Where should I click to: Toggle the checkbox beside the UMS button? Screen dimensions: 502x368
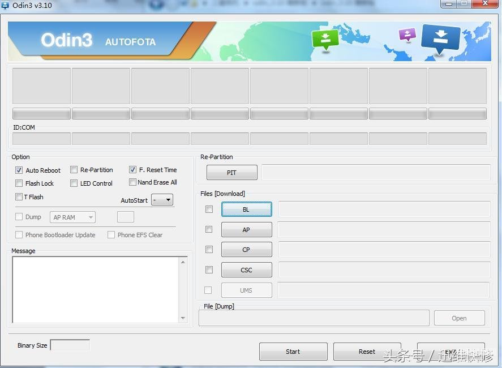[208, 290]
